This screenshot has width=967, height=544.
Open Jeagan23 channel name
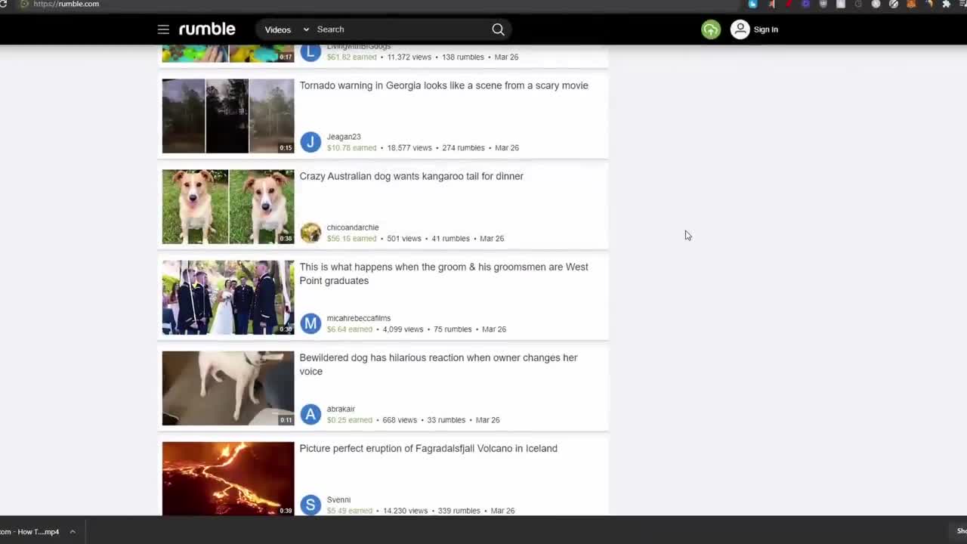(344, 137)
